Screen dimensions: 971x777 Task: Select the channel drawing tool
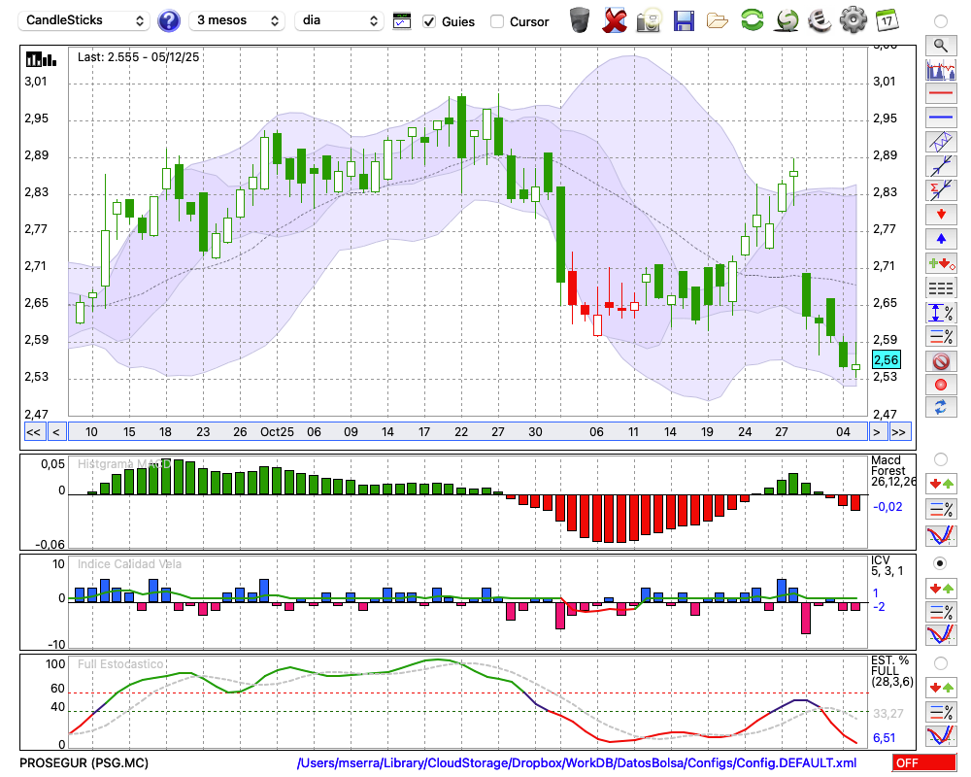tap(941, 142)
